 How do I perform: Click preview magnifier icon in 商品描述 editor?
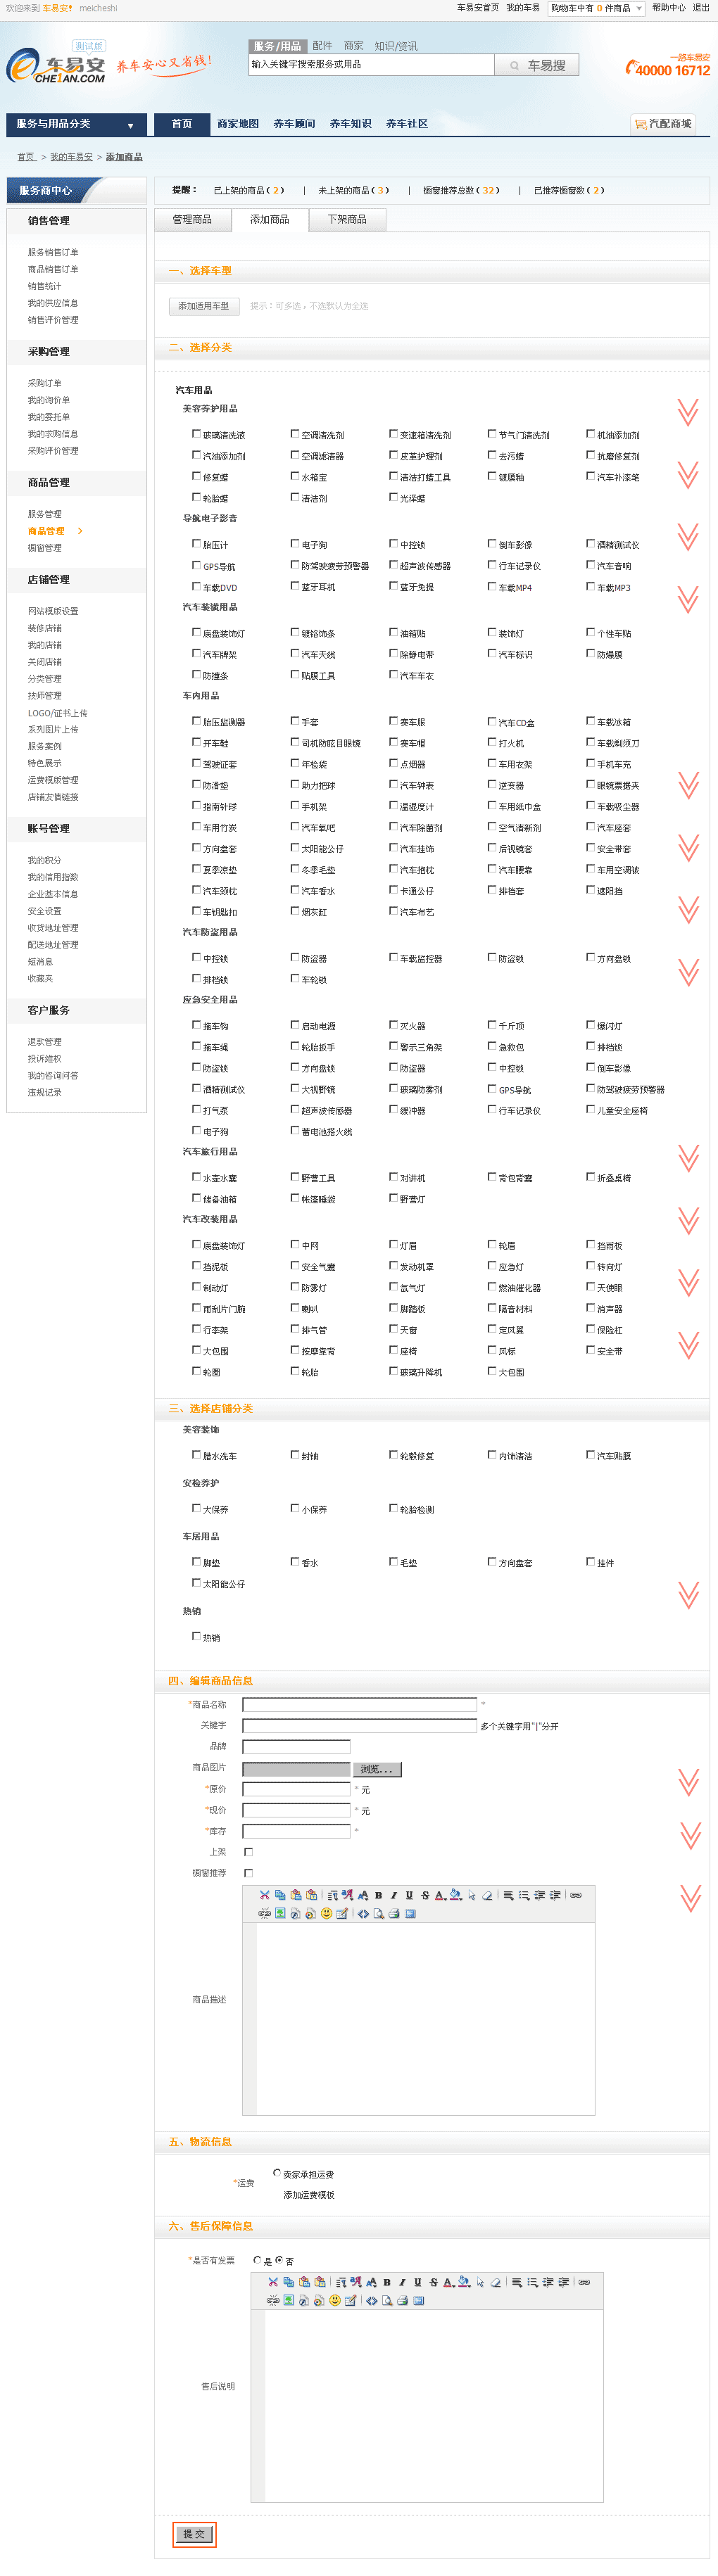tap(379, 1913)
